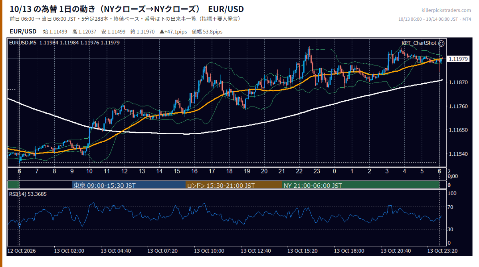Viewport: 479px width, 267px height.
Task: Click the 13 Oct 04:40 time label
Action: click(116, 251)
